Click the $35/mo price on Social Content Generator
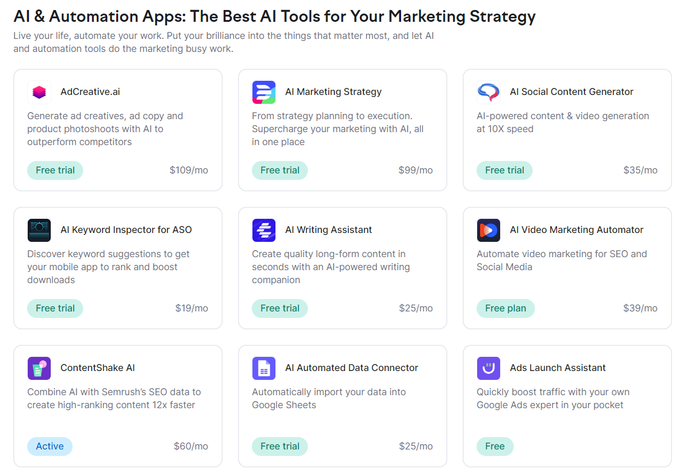The height and width of the screenshot is (476, 683). 640,170
